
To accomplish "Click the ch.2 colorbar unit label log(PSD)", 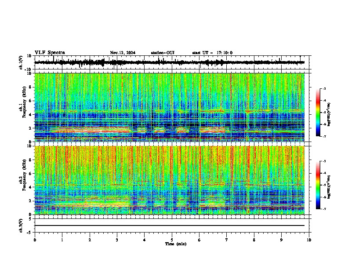I will click(x=329, y=187).
